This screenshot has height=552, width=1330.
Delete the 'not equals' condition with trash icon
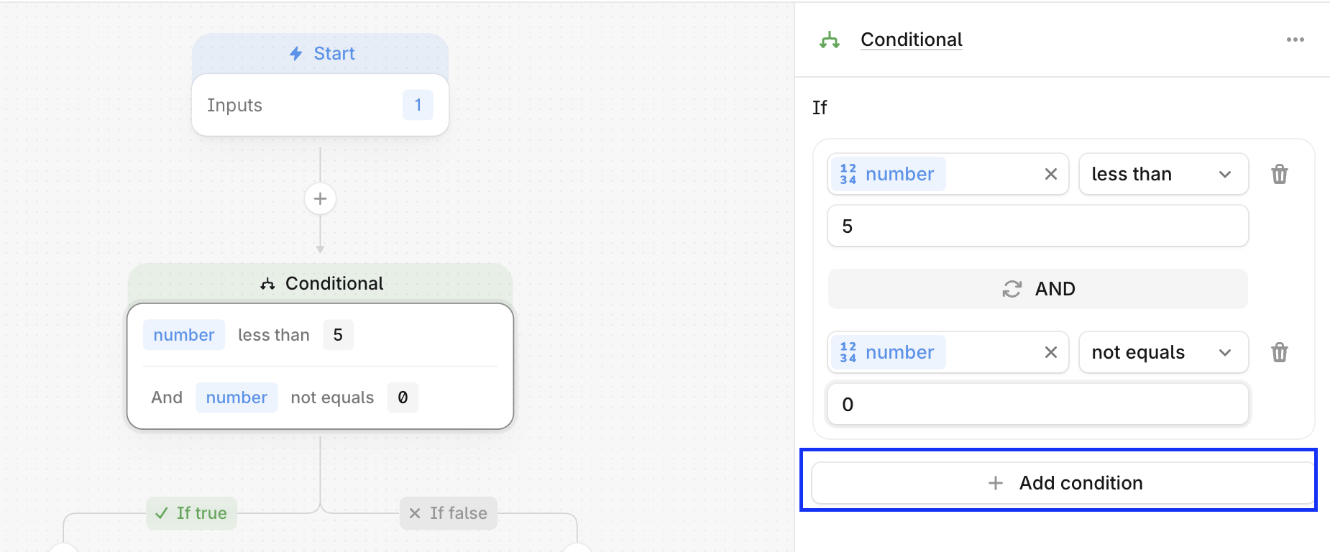1279,352
